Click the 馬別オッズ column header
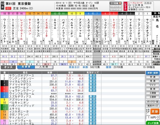The image size is (160, 125). 93,73
